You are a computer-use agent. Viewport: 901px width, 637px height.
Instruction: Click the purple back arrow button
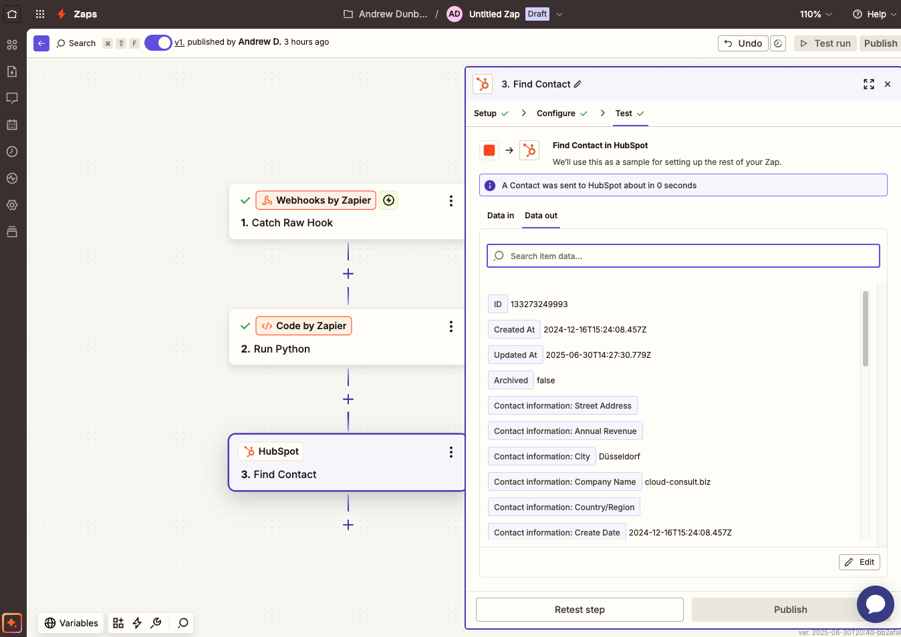pyautogui.click(x=41, y=43)
